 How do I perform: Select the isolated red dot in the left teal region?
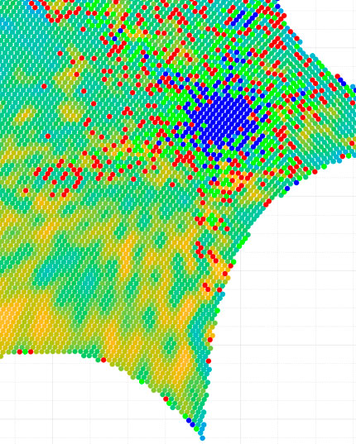click(44, 86)
